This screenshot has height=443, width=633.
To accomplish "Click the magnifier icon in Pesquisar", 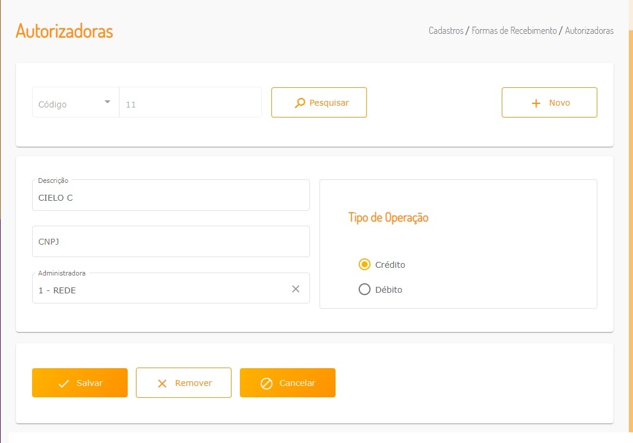I will point(300,103).
